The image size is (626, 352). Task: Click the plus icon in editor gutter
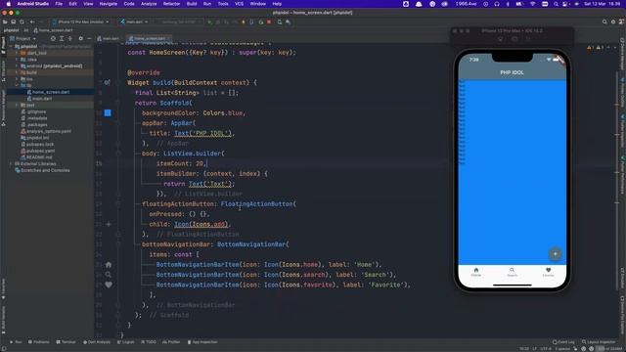[x=109, y=224]
